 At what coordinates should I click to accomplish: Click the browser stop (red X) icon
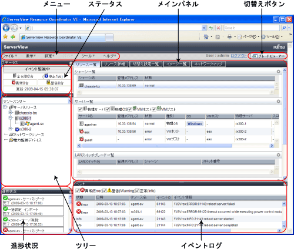(x=218, y=28)
